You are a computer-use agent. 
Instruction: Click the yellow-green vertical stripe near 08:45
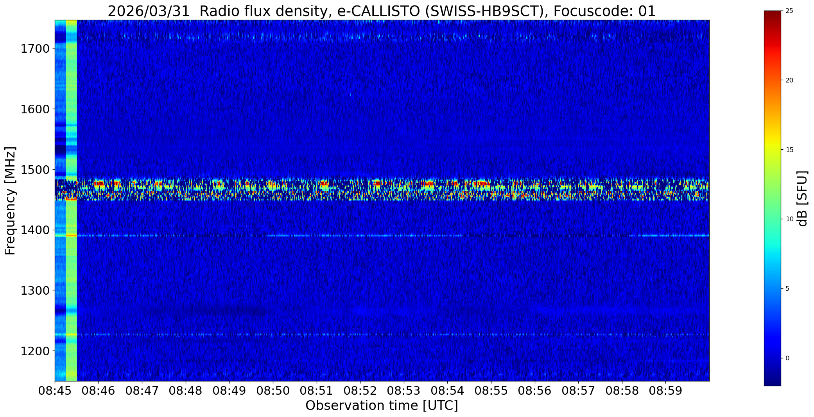[71, 200]
